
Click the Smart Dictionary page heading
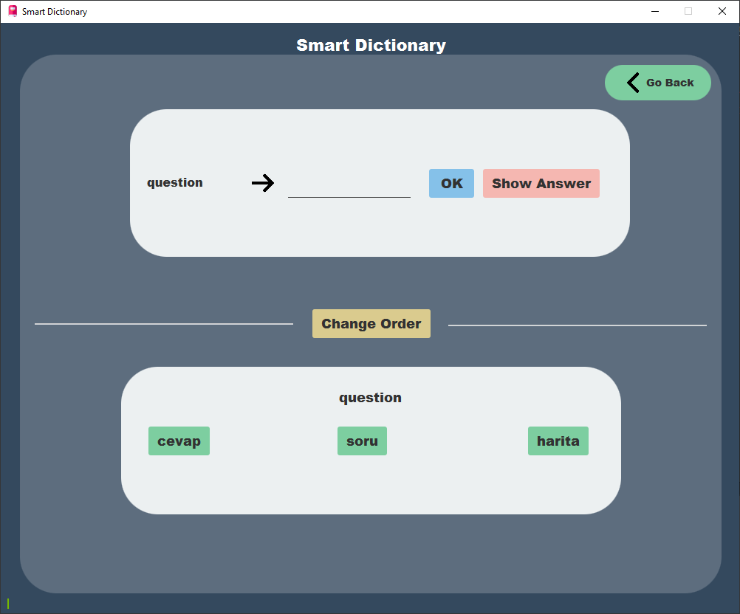[371, 45]
